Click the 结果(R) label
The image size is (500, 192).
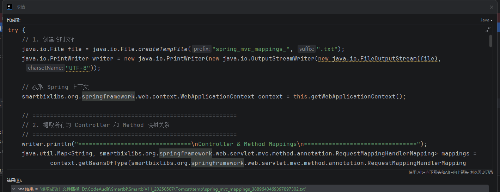coord(14,180)
